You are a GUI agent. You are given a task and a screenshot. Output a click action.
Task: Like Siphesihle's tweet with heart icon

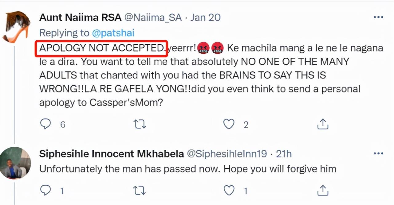coord(229,191)
